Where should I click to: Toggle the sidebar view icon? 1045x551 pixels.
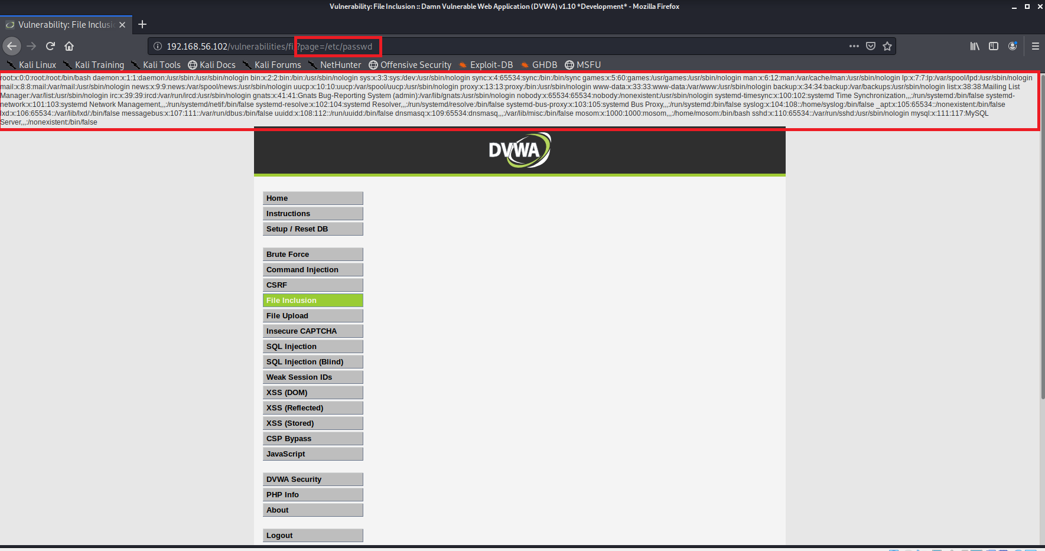994,46
